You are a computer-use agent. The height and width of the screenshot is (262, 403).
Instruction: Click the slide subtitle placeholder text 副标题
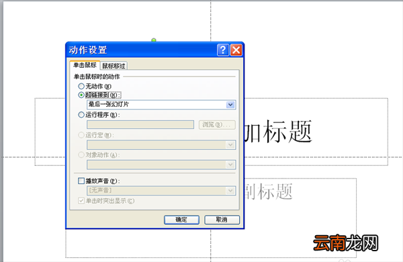[x=269, y=191]
